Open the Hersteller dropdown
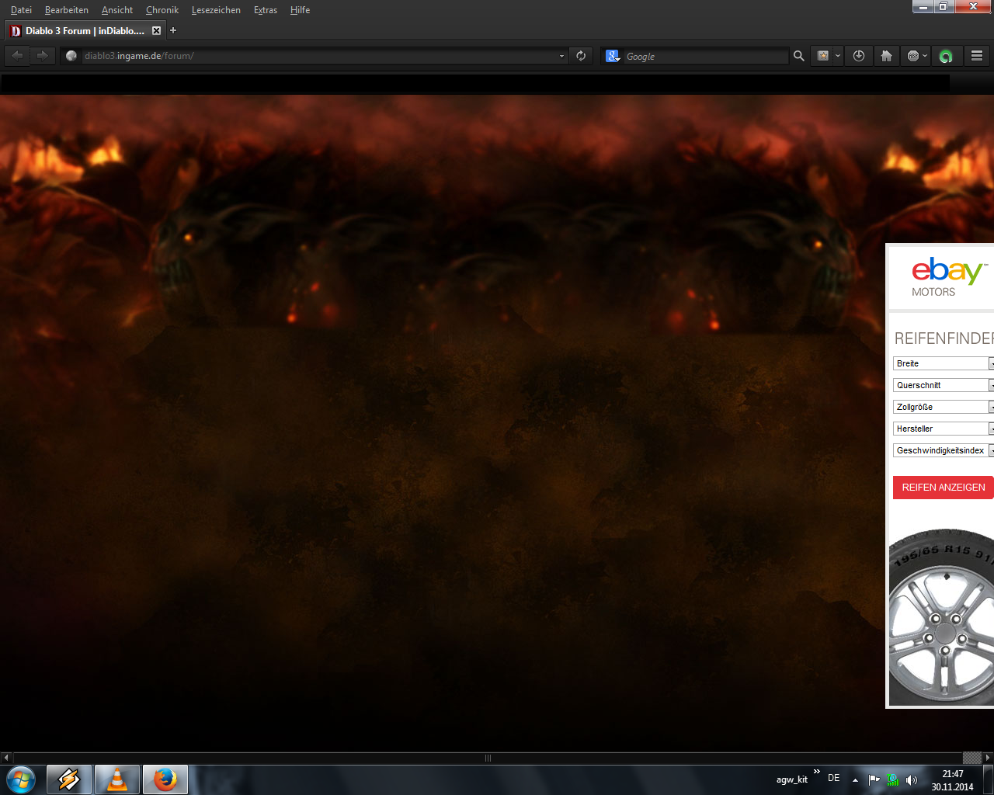Viewport: 994px width, 795px height. (944, 429)
